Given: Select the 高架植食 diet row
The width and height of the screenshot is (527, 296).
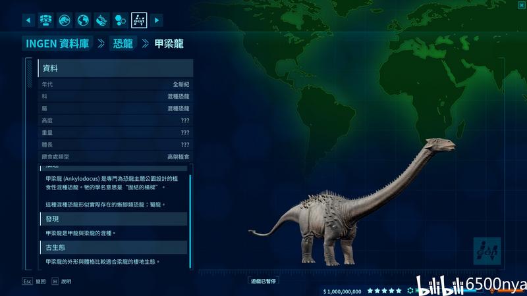Looking at the screenshot, I should click(116, 157).
